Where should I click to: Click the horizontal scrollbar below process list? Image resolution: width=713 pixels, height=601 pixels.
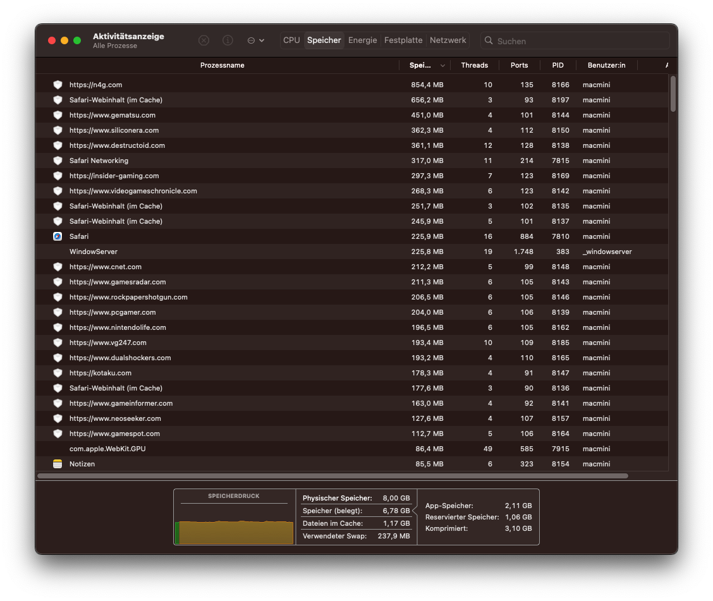[332, 476]
